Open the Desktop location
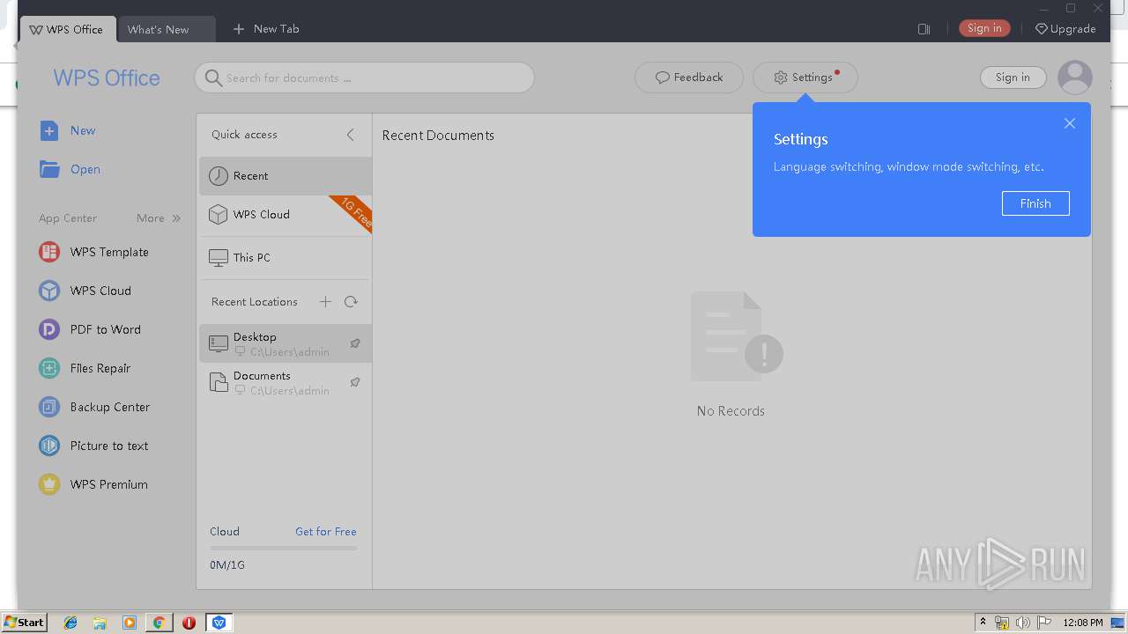Screen dimensions: 1128x634 click(285, 343)
